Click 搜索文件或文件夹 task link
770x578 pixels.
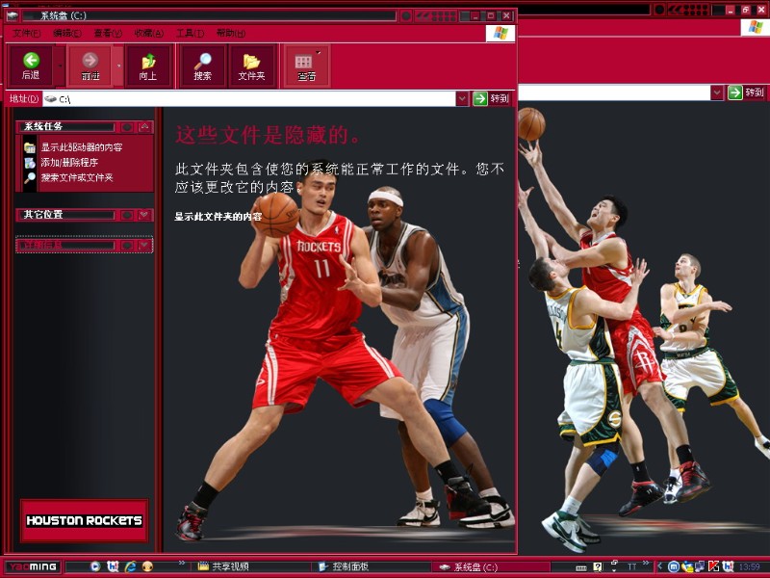pos(76,177)
